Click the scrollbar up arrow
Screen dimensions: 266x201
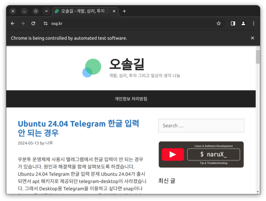[258, 48]
